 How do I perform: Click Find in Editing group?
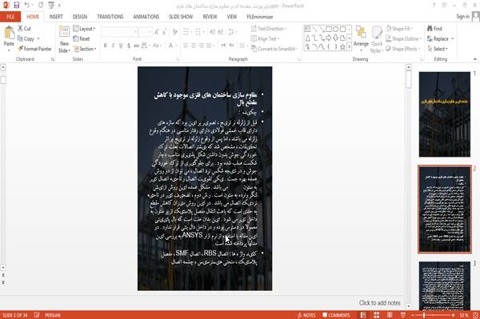434,29
